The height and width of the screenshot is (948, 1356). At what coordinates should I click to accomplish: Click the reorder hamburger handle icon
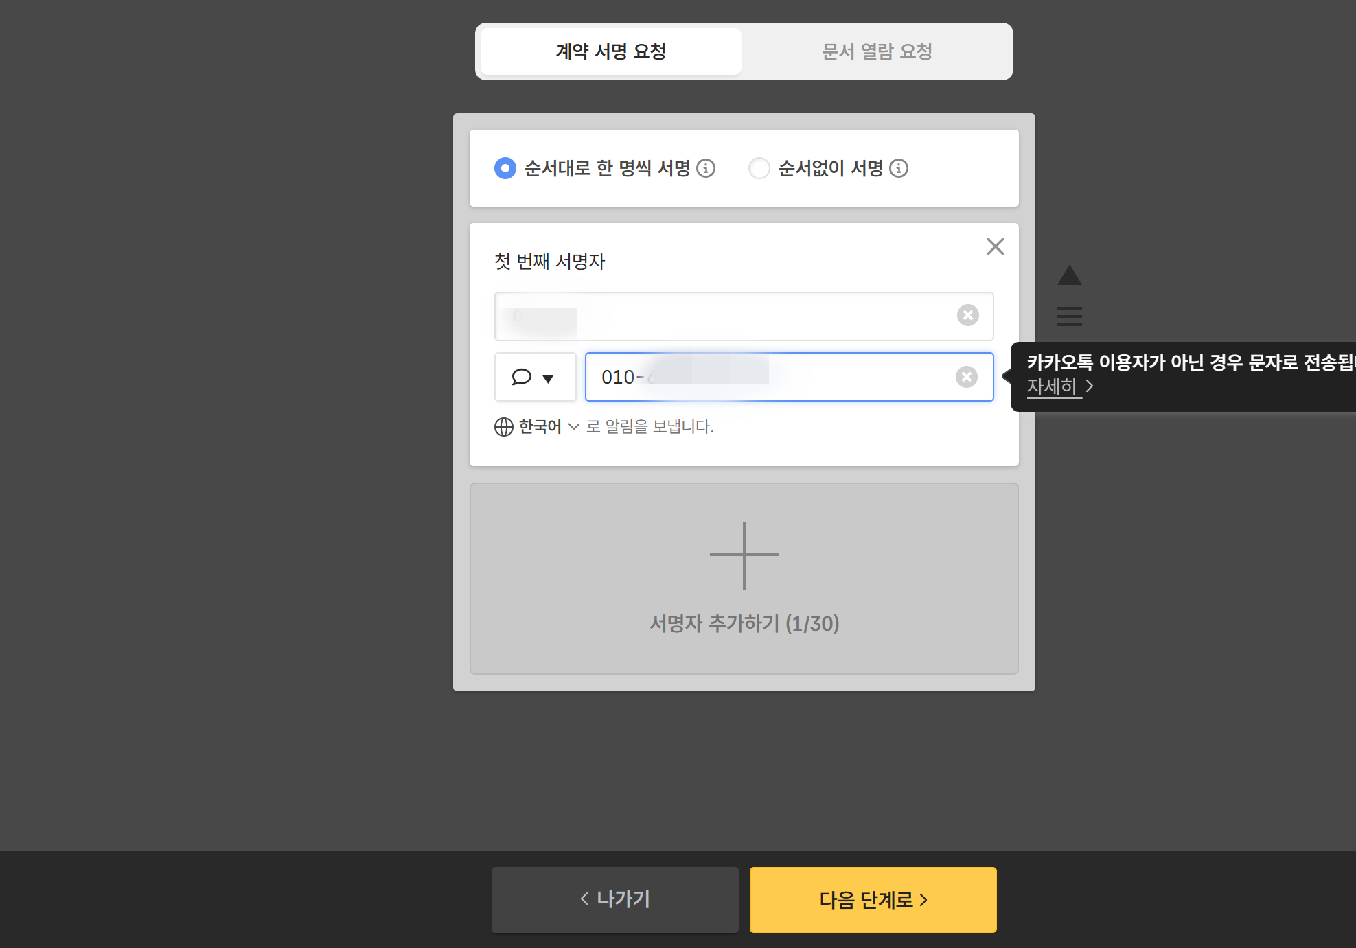point(1069,316)
